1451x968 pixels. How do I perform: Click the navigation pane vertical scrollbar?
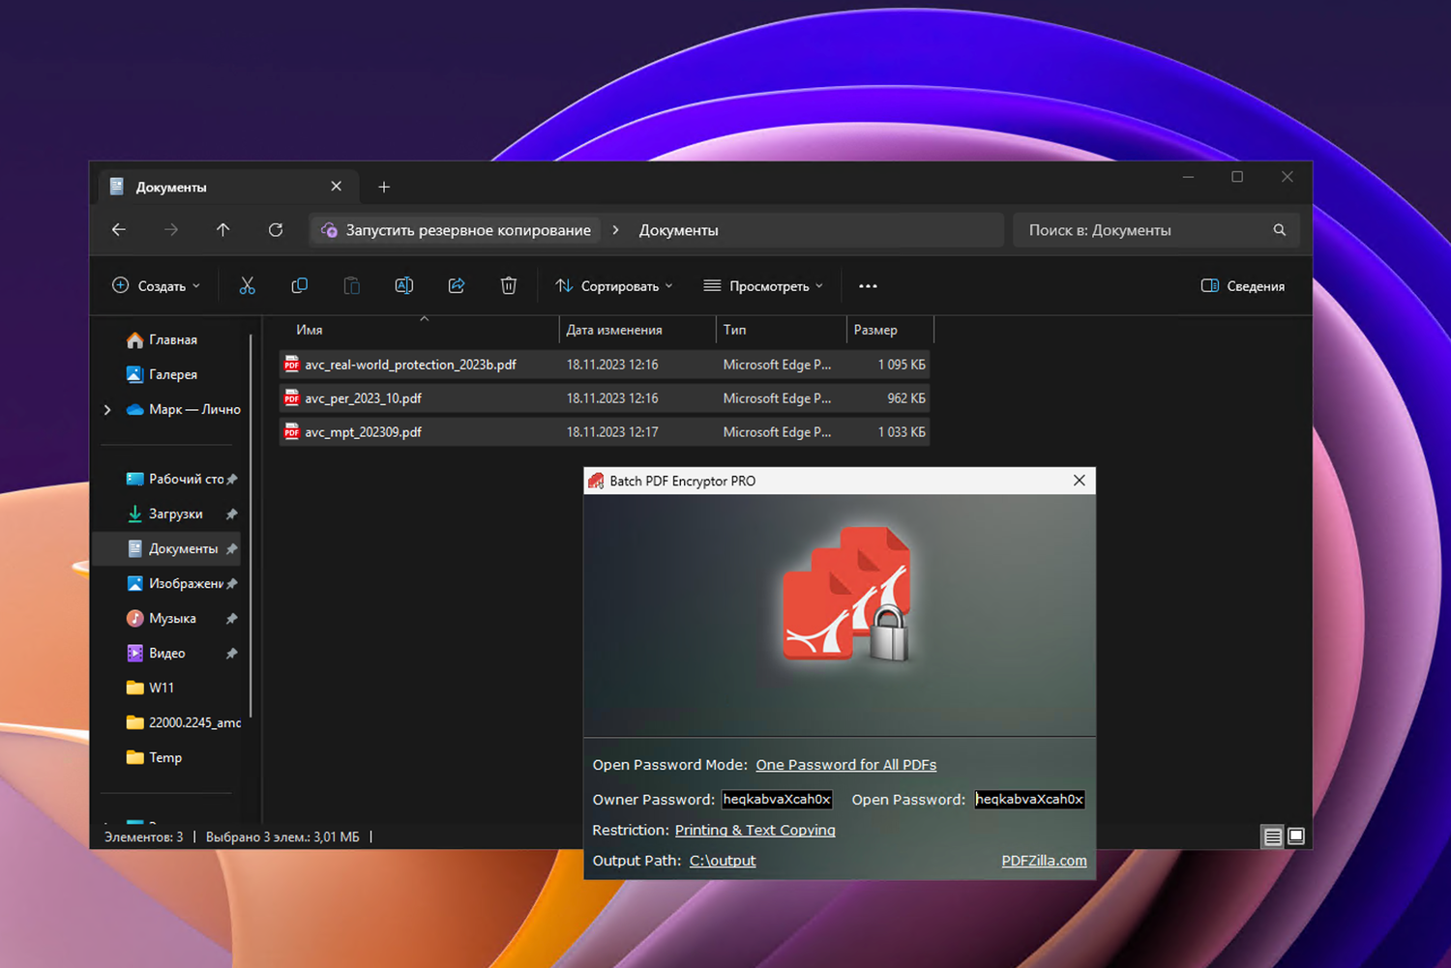(251, 527)
